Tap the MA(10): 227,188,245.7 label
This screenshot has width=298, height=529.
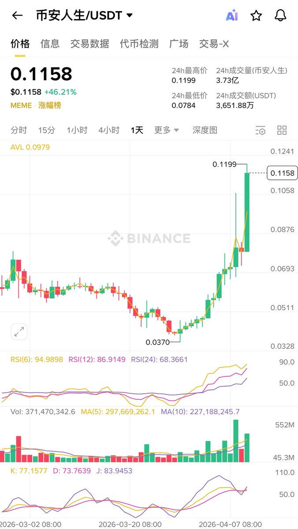(x=200, y=412)
